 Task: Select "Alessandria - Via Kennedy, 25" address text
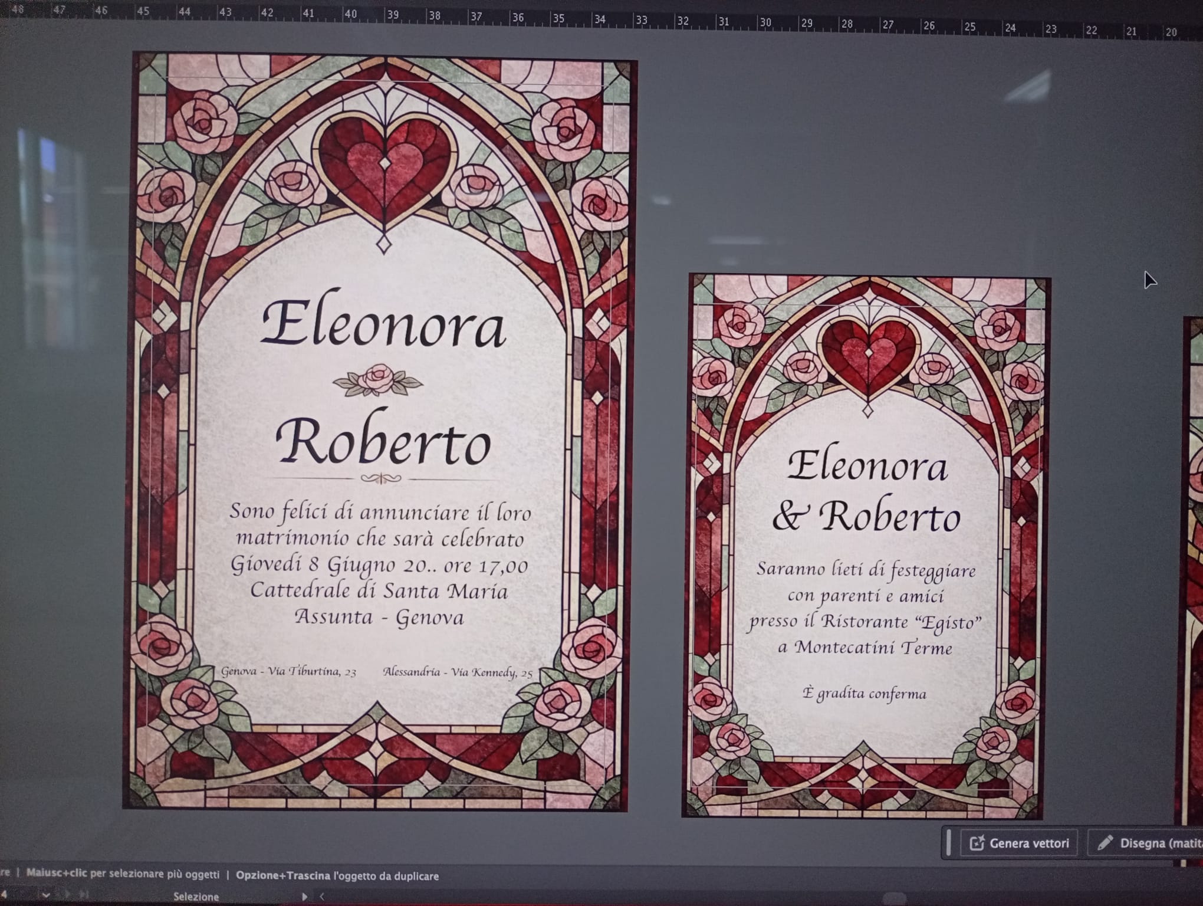(x=458, y=672)
